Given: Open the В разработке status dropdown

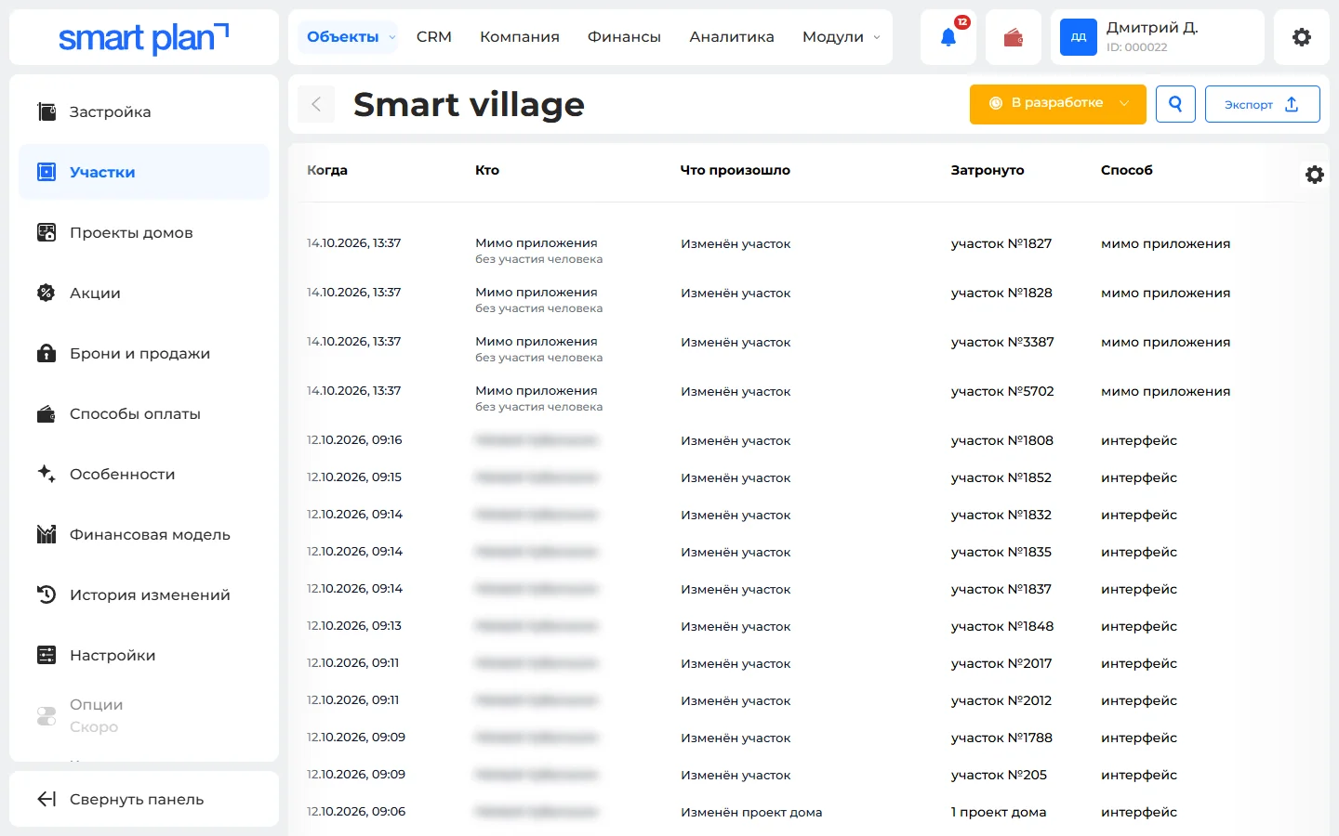Looking at the screenshot, I should [1058, 104].
